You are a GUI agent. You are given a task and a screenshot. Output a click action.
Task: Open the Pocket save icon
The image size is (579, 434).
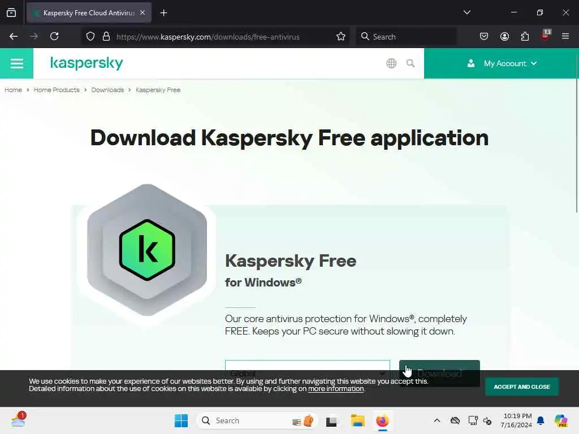(484, 36)
